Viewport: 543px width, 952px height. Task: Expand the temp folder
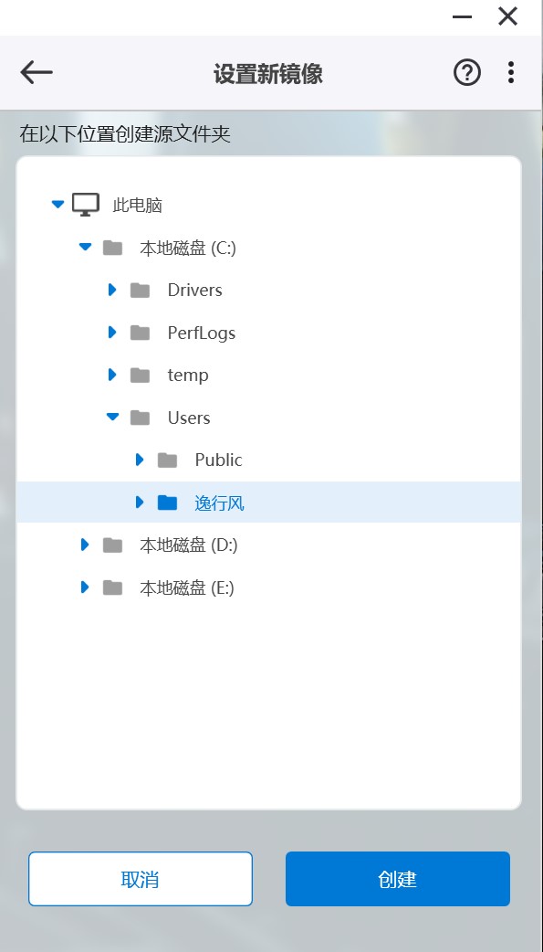pyautogui.click(x=112, y=375)
